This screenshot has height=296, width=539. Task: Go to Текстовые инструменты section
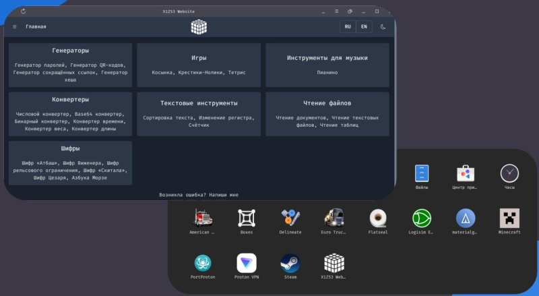199,114
